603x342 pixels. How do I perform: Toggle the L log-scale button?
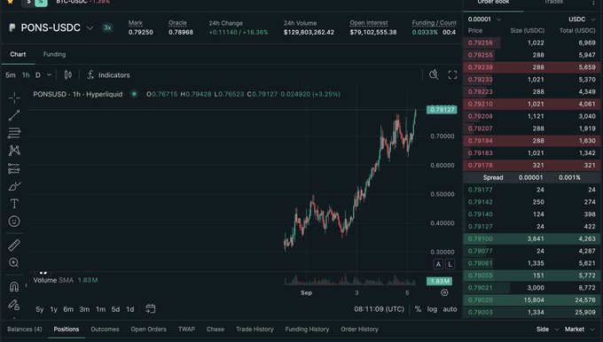(450, 264)
